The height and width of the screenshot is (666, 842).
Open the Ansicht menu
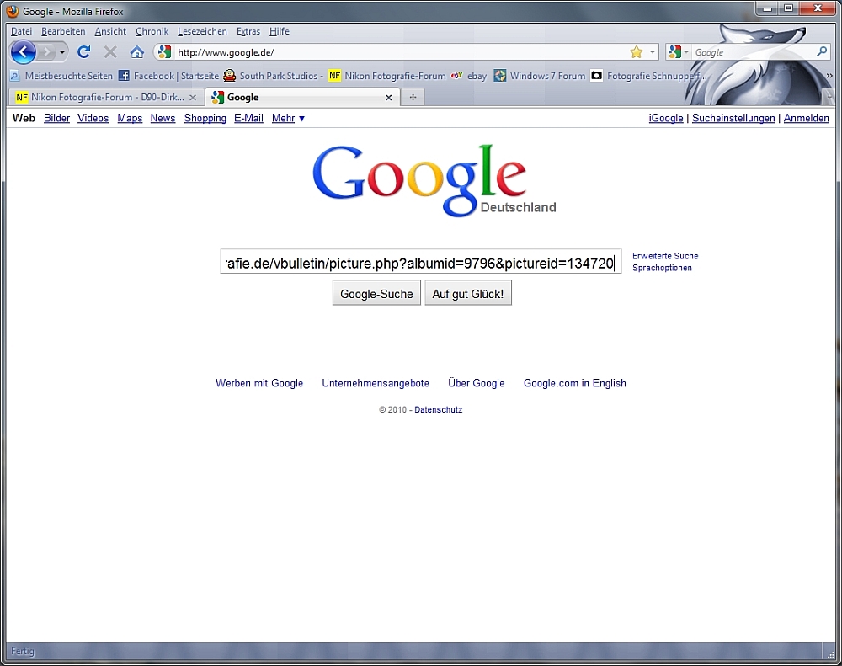[x=110, y=31]
